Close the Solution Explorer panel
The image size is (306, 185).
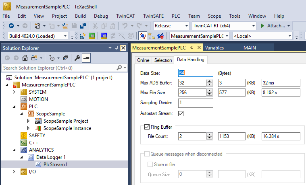pyautogui.click(x=123, y=48)
